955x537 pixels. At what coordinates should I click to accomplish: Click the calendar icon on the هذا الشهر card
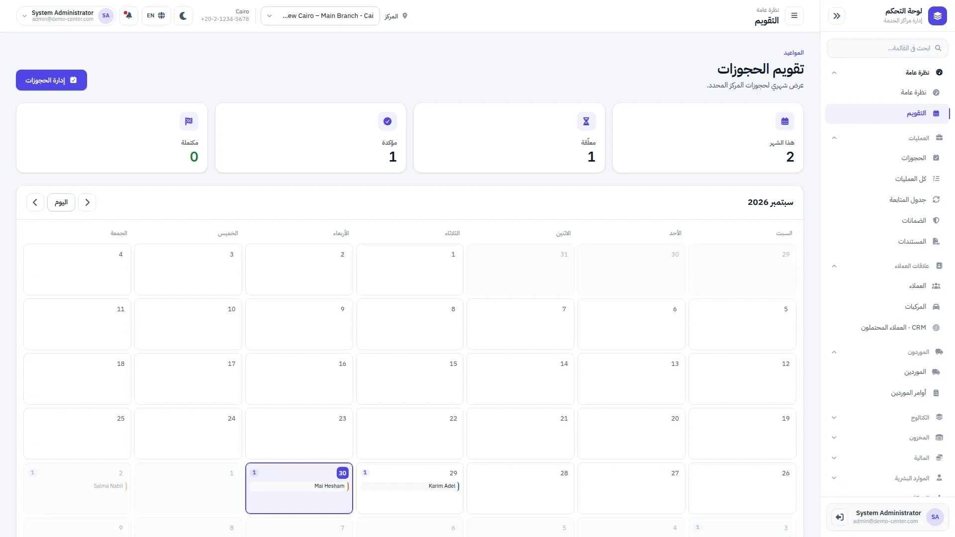(785, 121)
